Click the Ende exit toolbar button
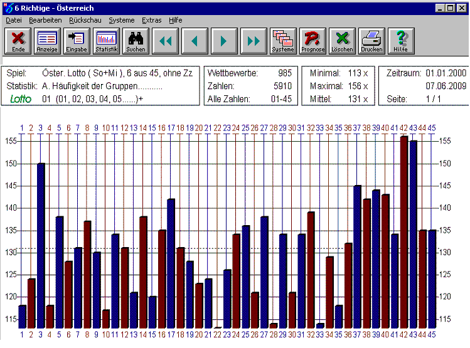This screenshot has height=348, width=470. coord(18,41)
